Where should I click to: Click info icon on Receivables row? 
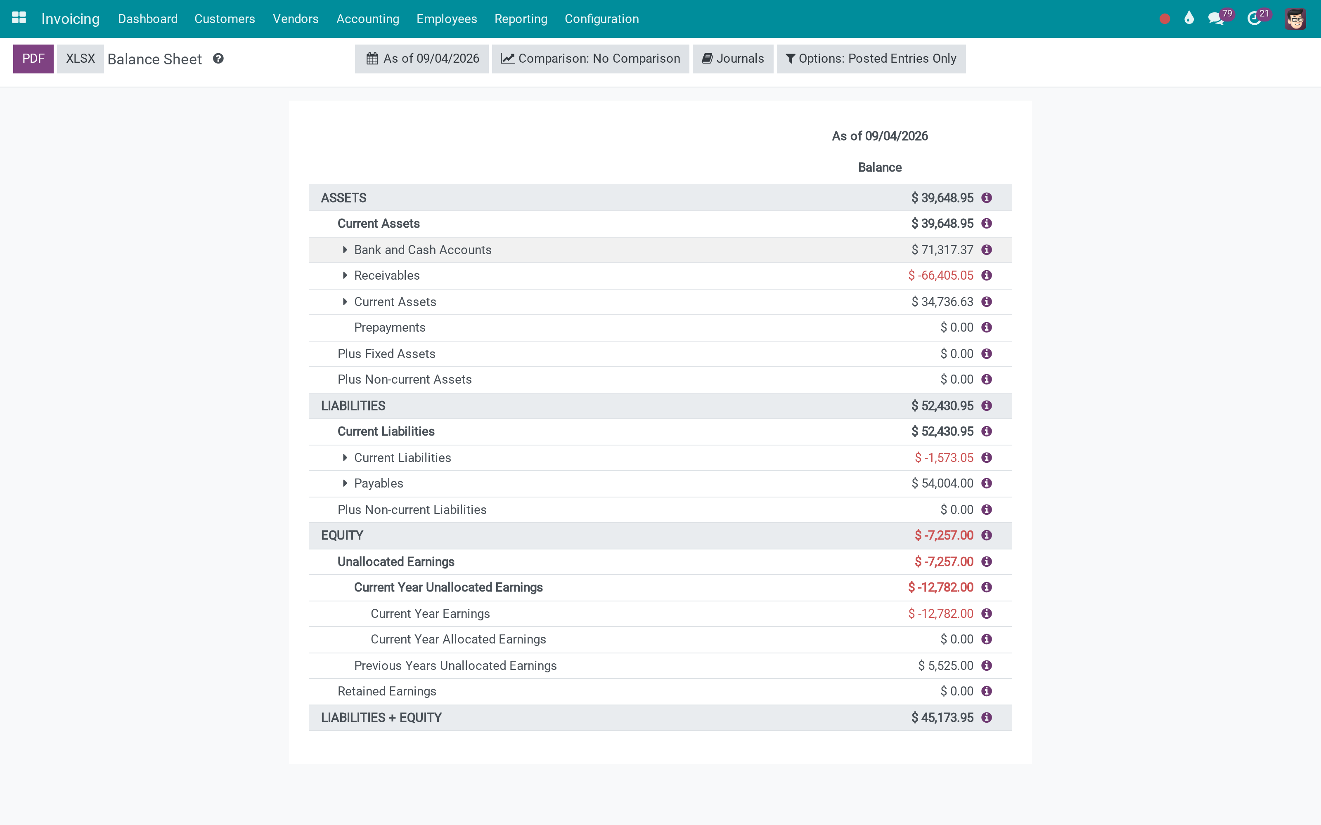986,275
